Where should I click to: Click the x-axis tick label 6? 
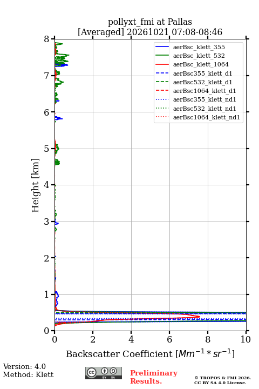tap(169, 339)
